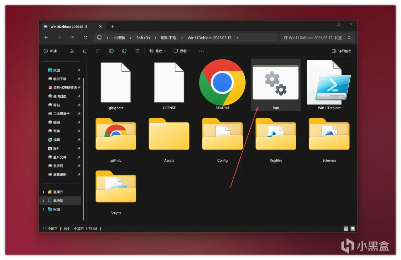
Task: Switch to large thumbnails view icon
Action: tap(353, 229)
